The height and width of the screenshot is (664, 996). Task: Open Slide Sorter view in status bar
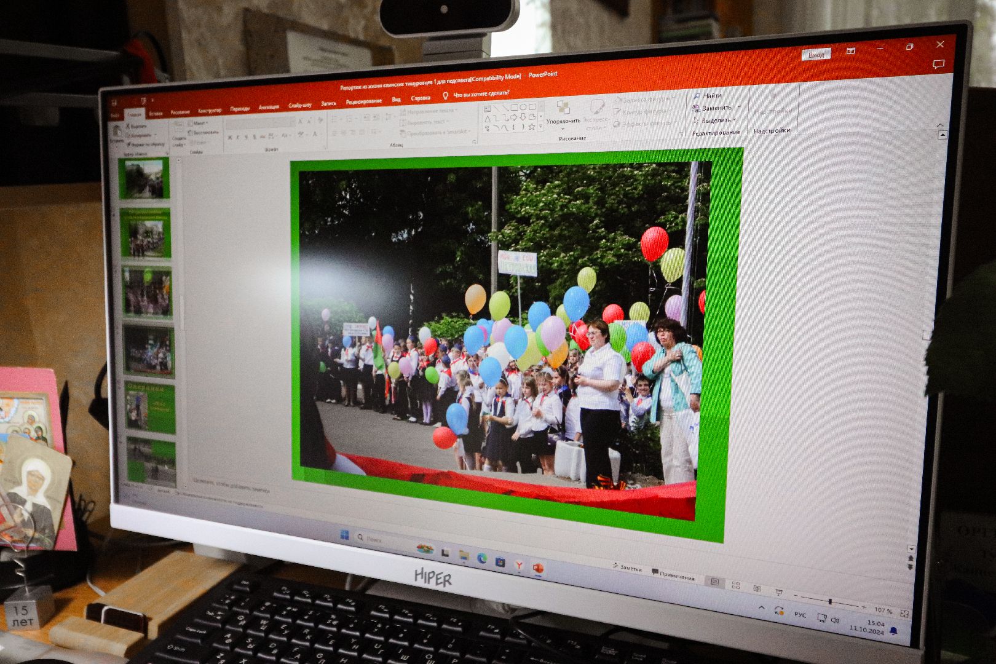736,585
